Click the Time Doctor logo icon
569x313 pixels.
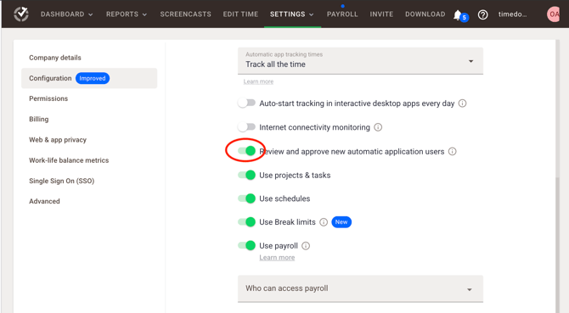coord(21,14)
